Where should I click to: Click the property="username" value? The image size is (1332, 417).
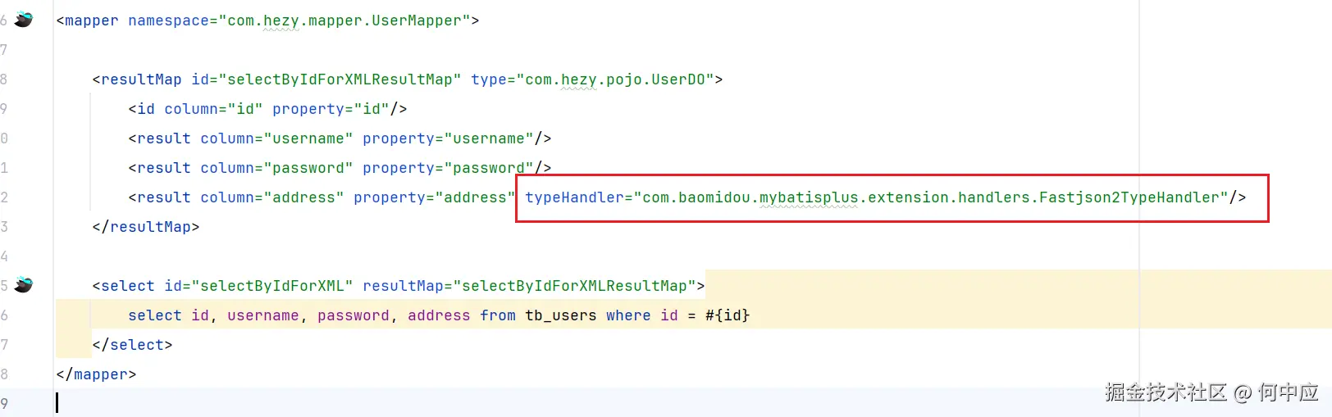point(489,138)
